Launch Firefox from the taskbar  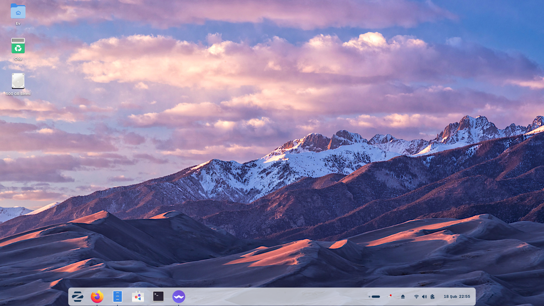97,297
